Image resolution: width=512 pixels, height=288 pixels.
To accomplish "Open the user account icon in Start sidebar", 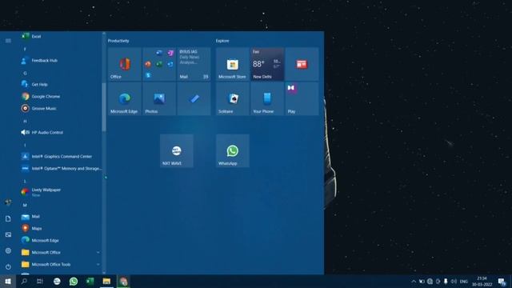I will click(8, 202).
